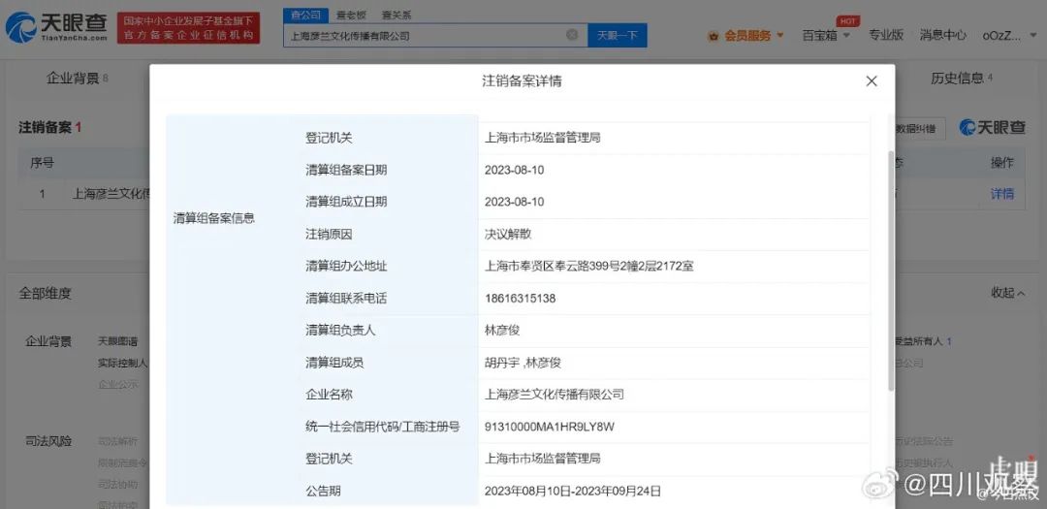The height and width of the screenshot is (509, 1047).
Task: Click the dialog's vertical scrollbar
Action: point(890,270)
